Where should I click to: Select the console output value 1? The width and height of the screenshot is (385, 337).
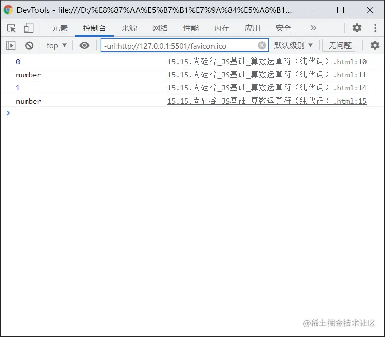18,88
